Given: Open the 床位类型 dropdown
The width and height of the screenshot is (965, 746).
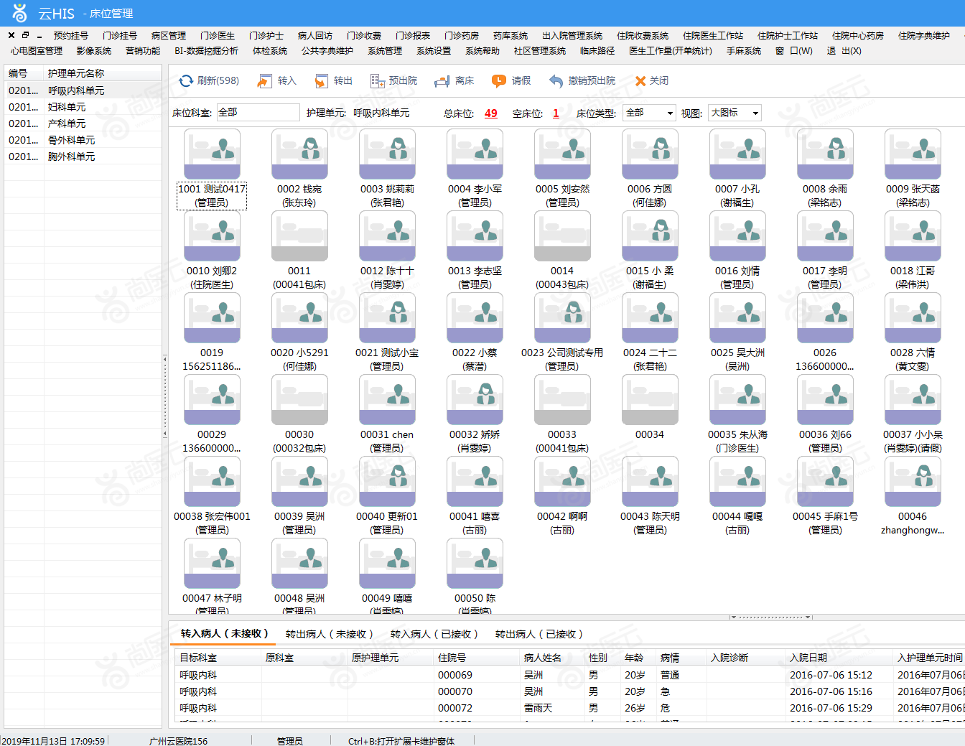Looking at the screenshot, I should (x=649, y=113).
